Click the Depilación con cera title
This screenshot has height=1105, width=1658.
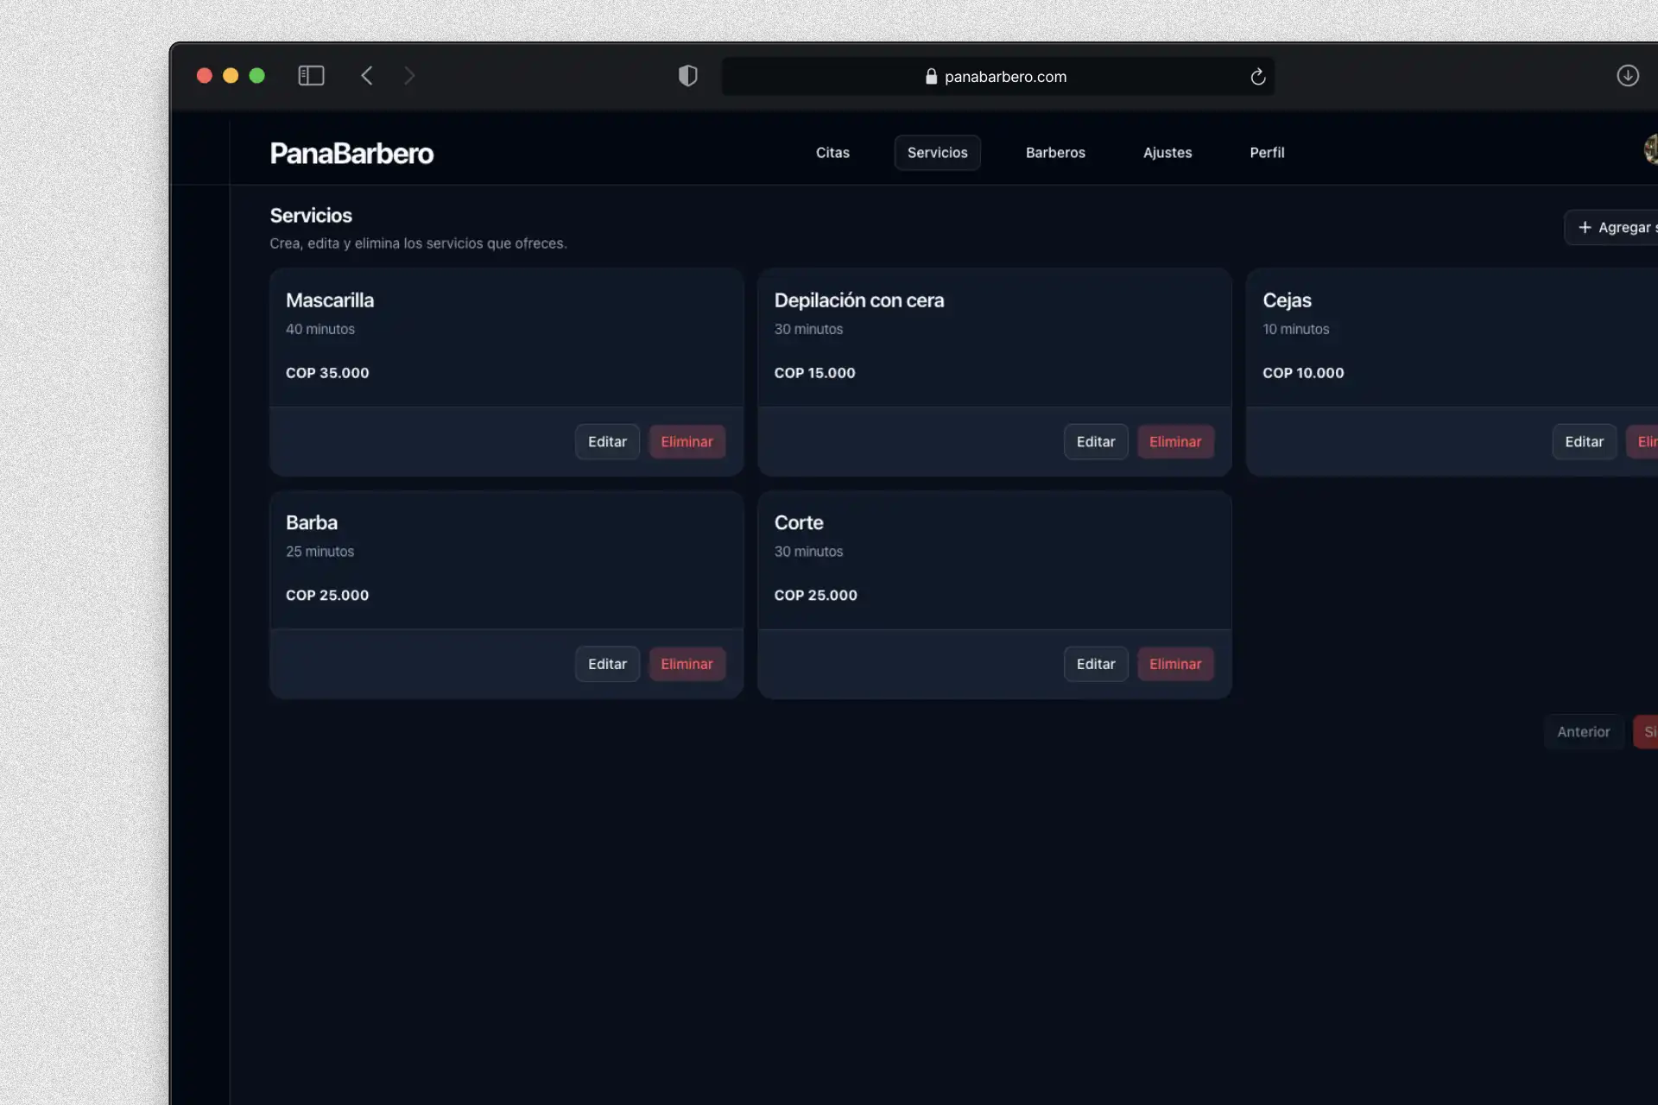[859, 300]
